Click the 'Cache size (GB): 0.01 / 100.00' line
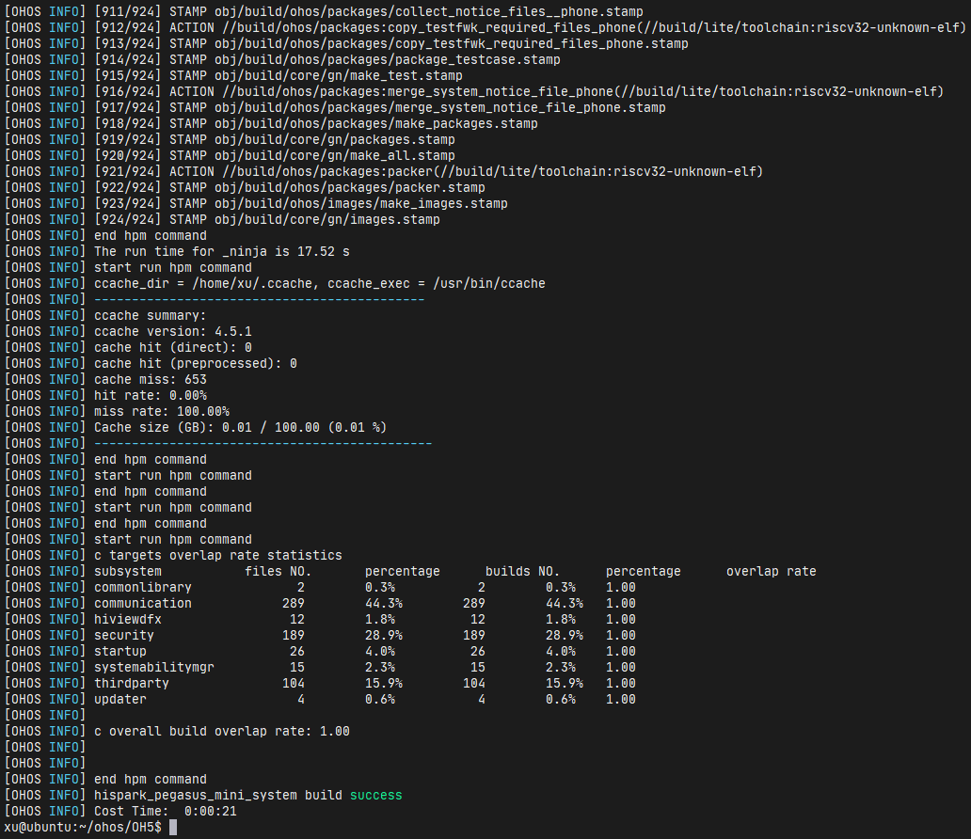Image resolution: width=971 pixels, height=839 pixels. (240, 427)
